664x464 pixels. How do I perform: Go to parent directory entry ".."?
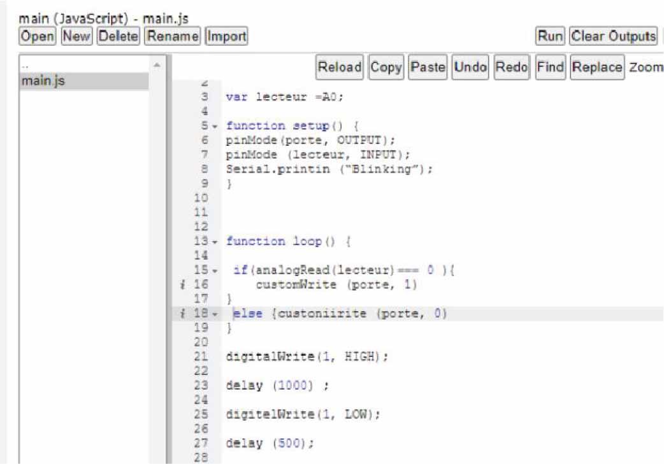pos(25,66)
